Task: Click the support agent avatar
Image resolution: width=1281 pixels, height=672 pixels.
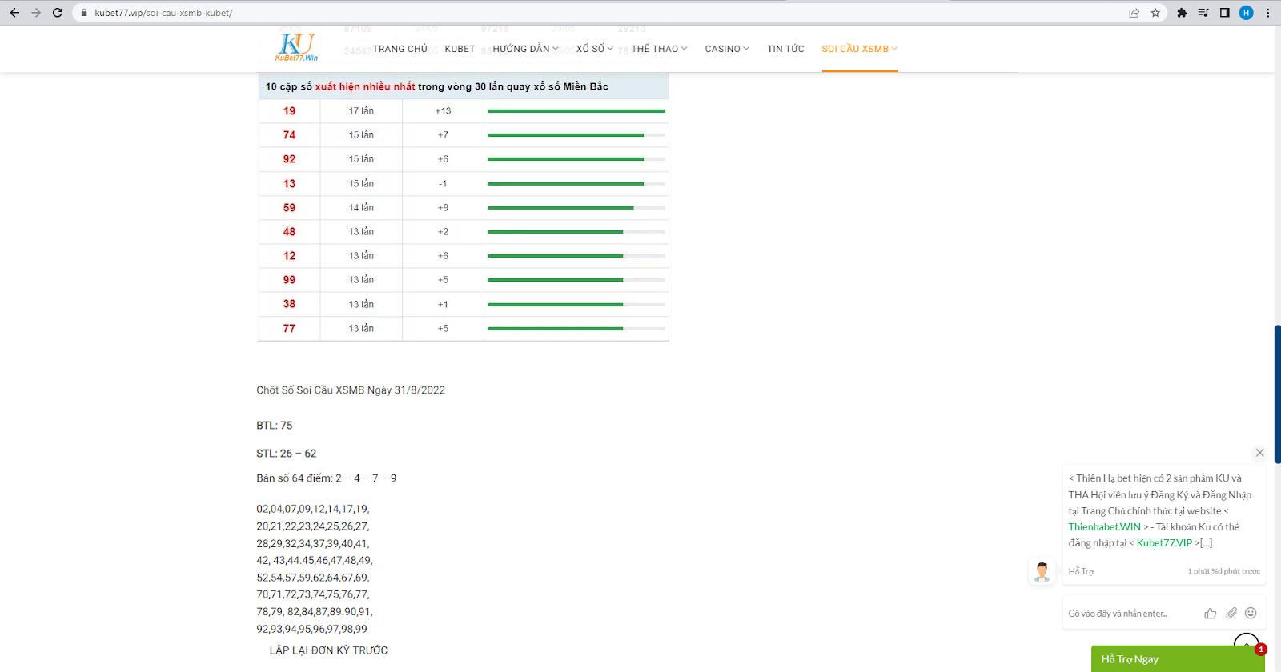Action: [x=1042, y=571]
